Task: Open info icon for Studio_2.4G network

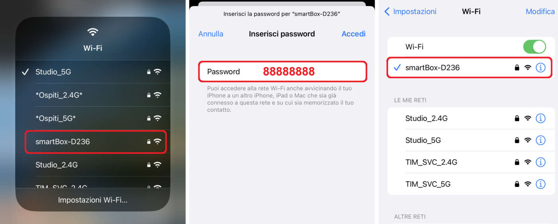Action: [540, 118]
